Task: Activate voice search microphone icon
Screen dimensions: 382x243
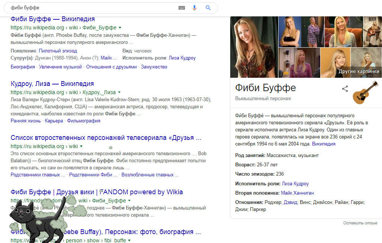Action: pyautogui.click(x=194, y=8)
